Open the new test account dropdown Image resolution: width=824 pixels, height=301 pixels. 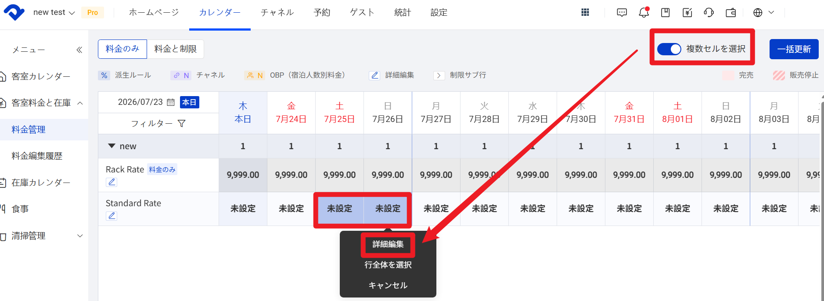(54, 12)
